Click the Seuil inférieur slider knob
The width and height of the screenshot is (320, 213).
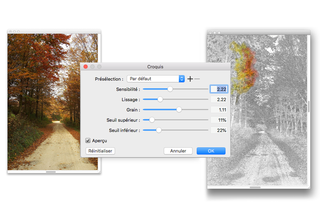159,130
